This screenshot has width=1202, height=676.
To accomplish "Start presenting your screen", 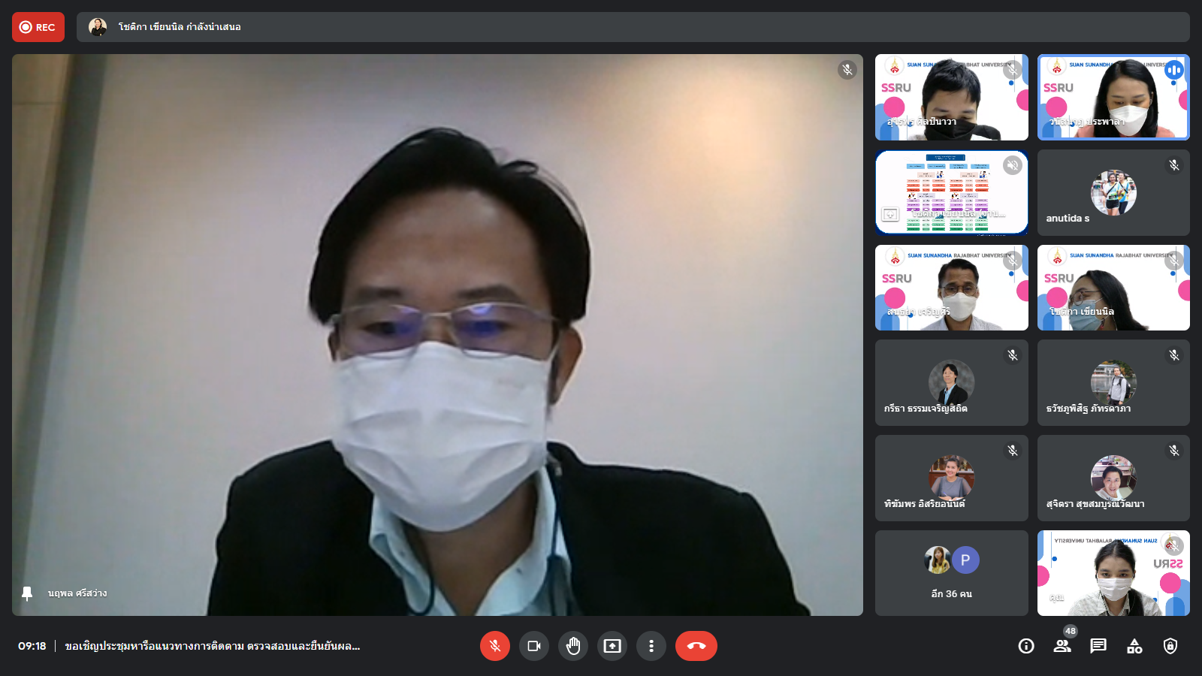I will coord(612,646).
